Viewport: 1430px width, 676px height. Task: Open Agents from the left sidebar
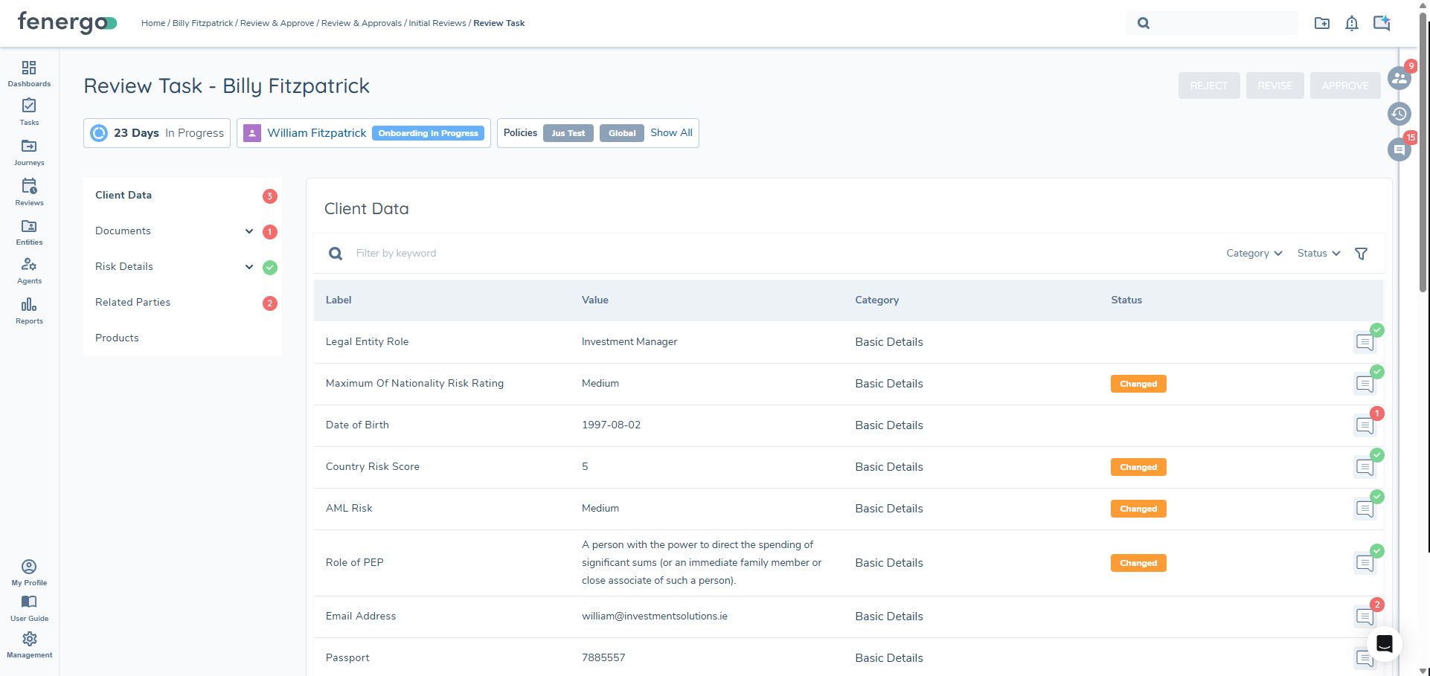29,270
